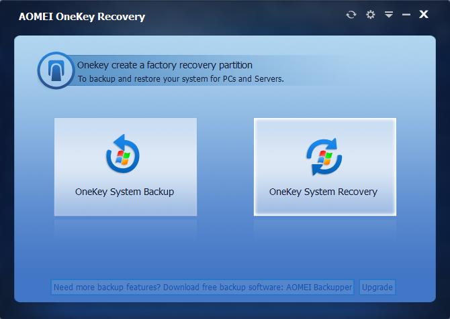The width and height of the screenshot is (450, 319).
Task: Open settings via the gear icon
Action: pos(370,14)
